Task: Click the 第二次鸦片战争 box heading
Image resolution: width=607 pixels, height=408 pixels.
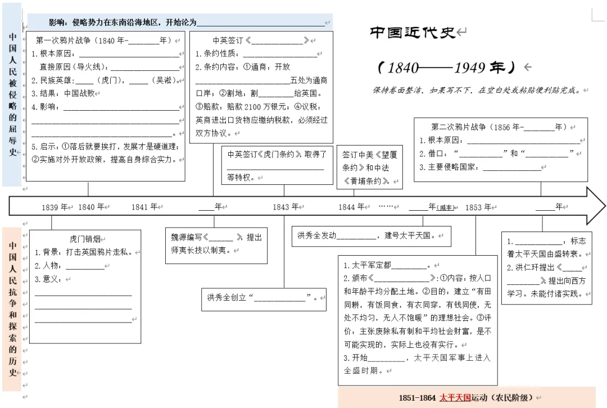Action: 500,126
